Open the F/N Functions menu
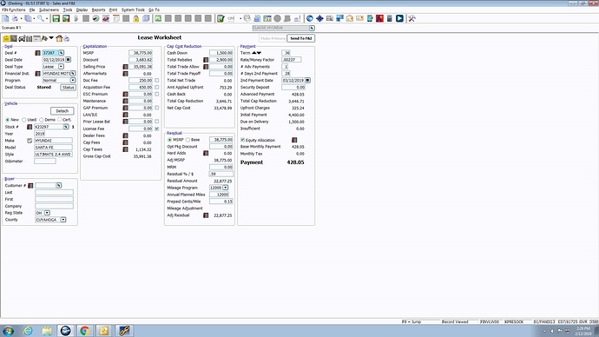The width and height of the screenshot is (599, 337). 14,10
